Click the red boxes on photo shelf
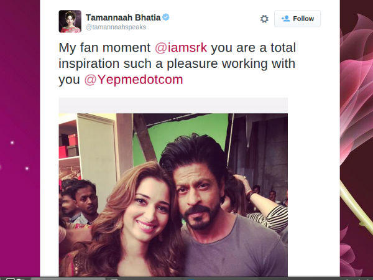Viewport: 373px width, 280px height. click(x=69, y=146)
